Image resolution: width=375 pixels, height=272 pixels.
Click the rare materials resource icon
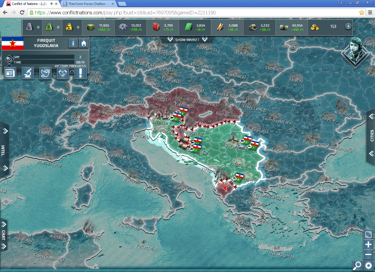[x=220, y=27]
